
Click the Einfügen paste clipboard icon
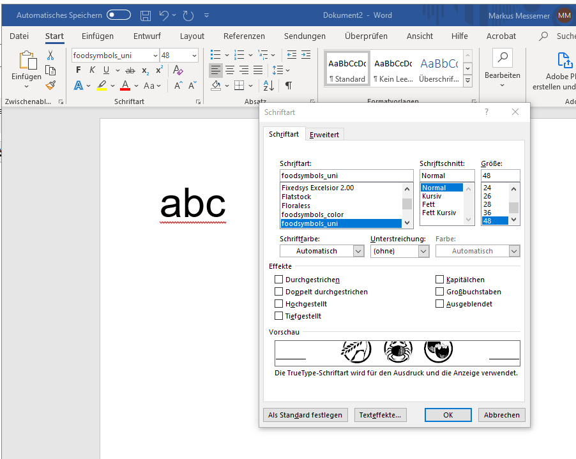click(x=27, y=60)
